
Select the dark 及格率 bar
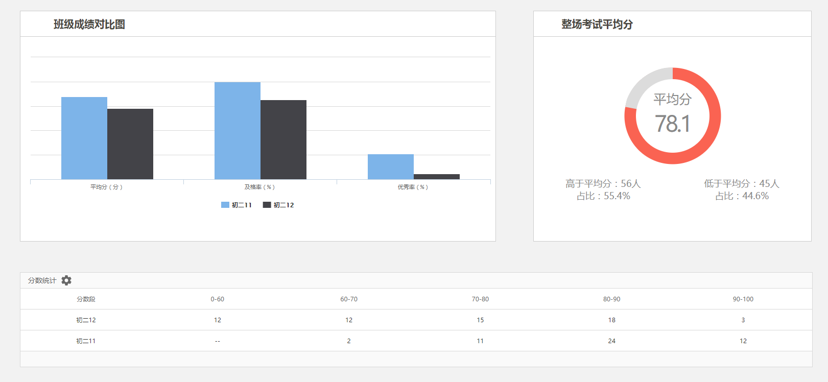283,139
